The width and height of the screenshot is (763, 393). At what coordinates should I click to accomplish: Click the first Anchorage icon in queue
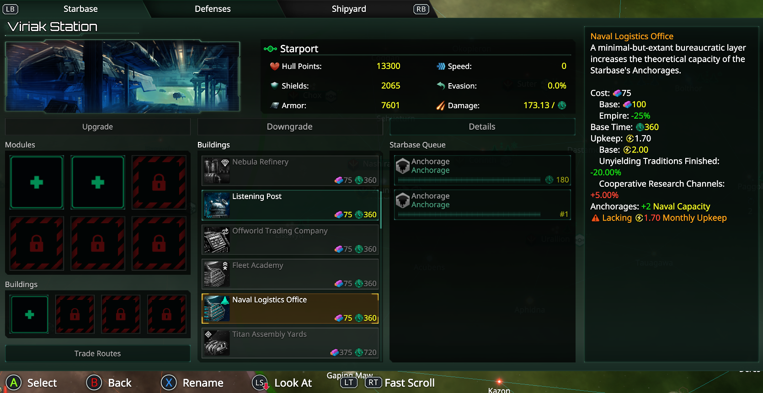(x=403, y=166)
